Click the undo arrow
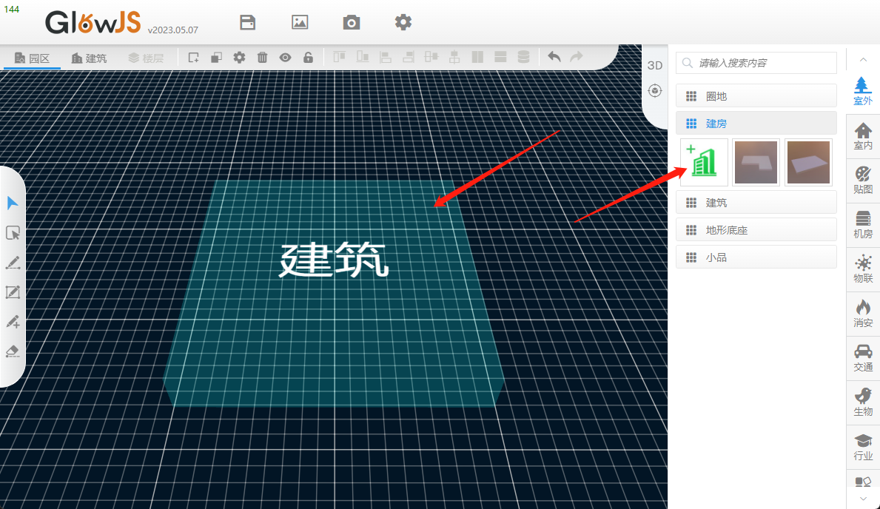Screen dimensions: 880x509 (x=554, y=58)
